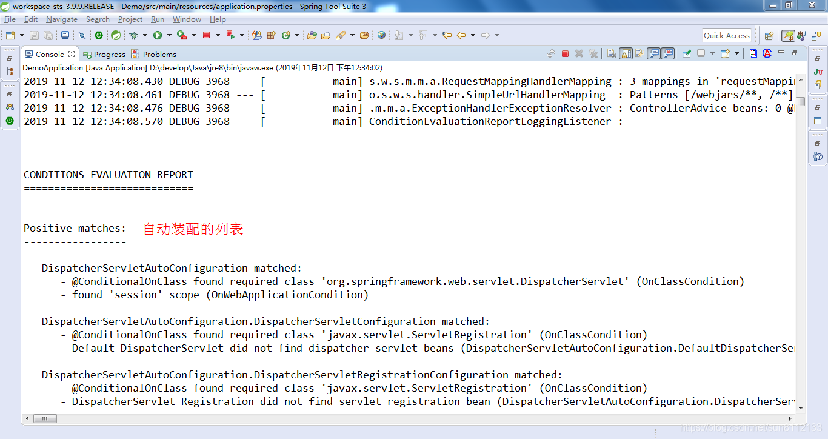
Task: Click the Back navigation arrow
Action: pos(461,35)
